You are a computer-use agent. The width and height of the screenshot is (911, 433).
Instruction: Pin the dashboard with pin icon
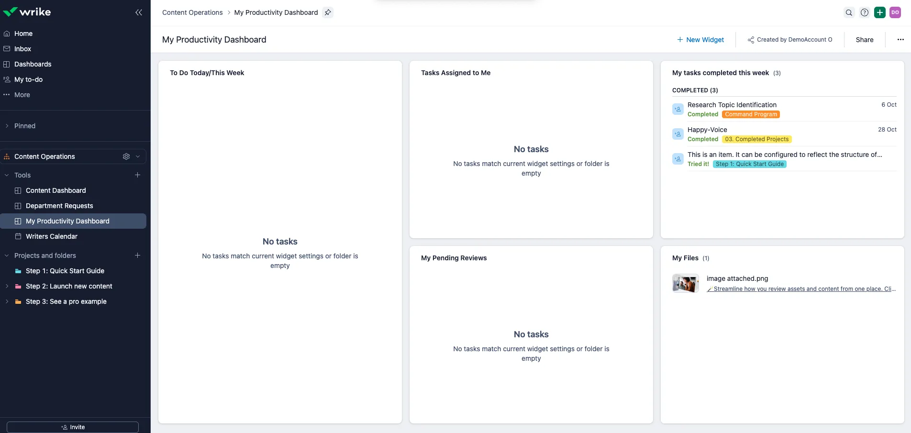pyautogui.click(x=328, y=12)
